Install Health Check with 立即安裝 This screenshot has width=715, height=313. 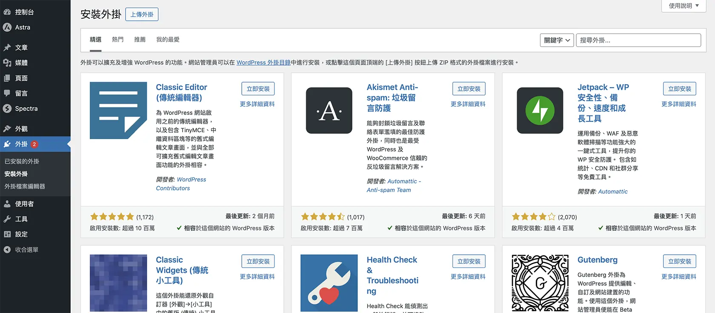[x=469, y=261]
